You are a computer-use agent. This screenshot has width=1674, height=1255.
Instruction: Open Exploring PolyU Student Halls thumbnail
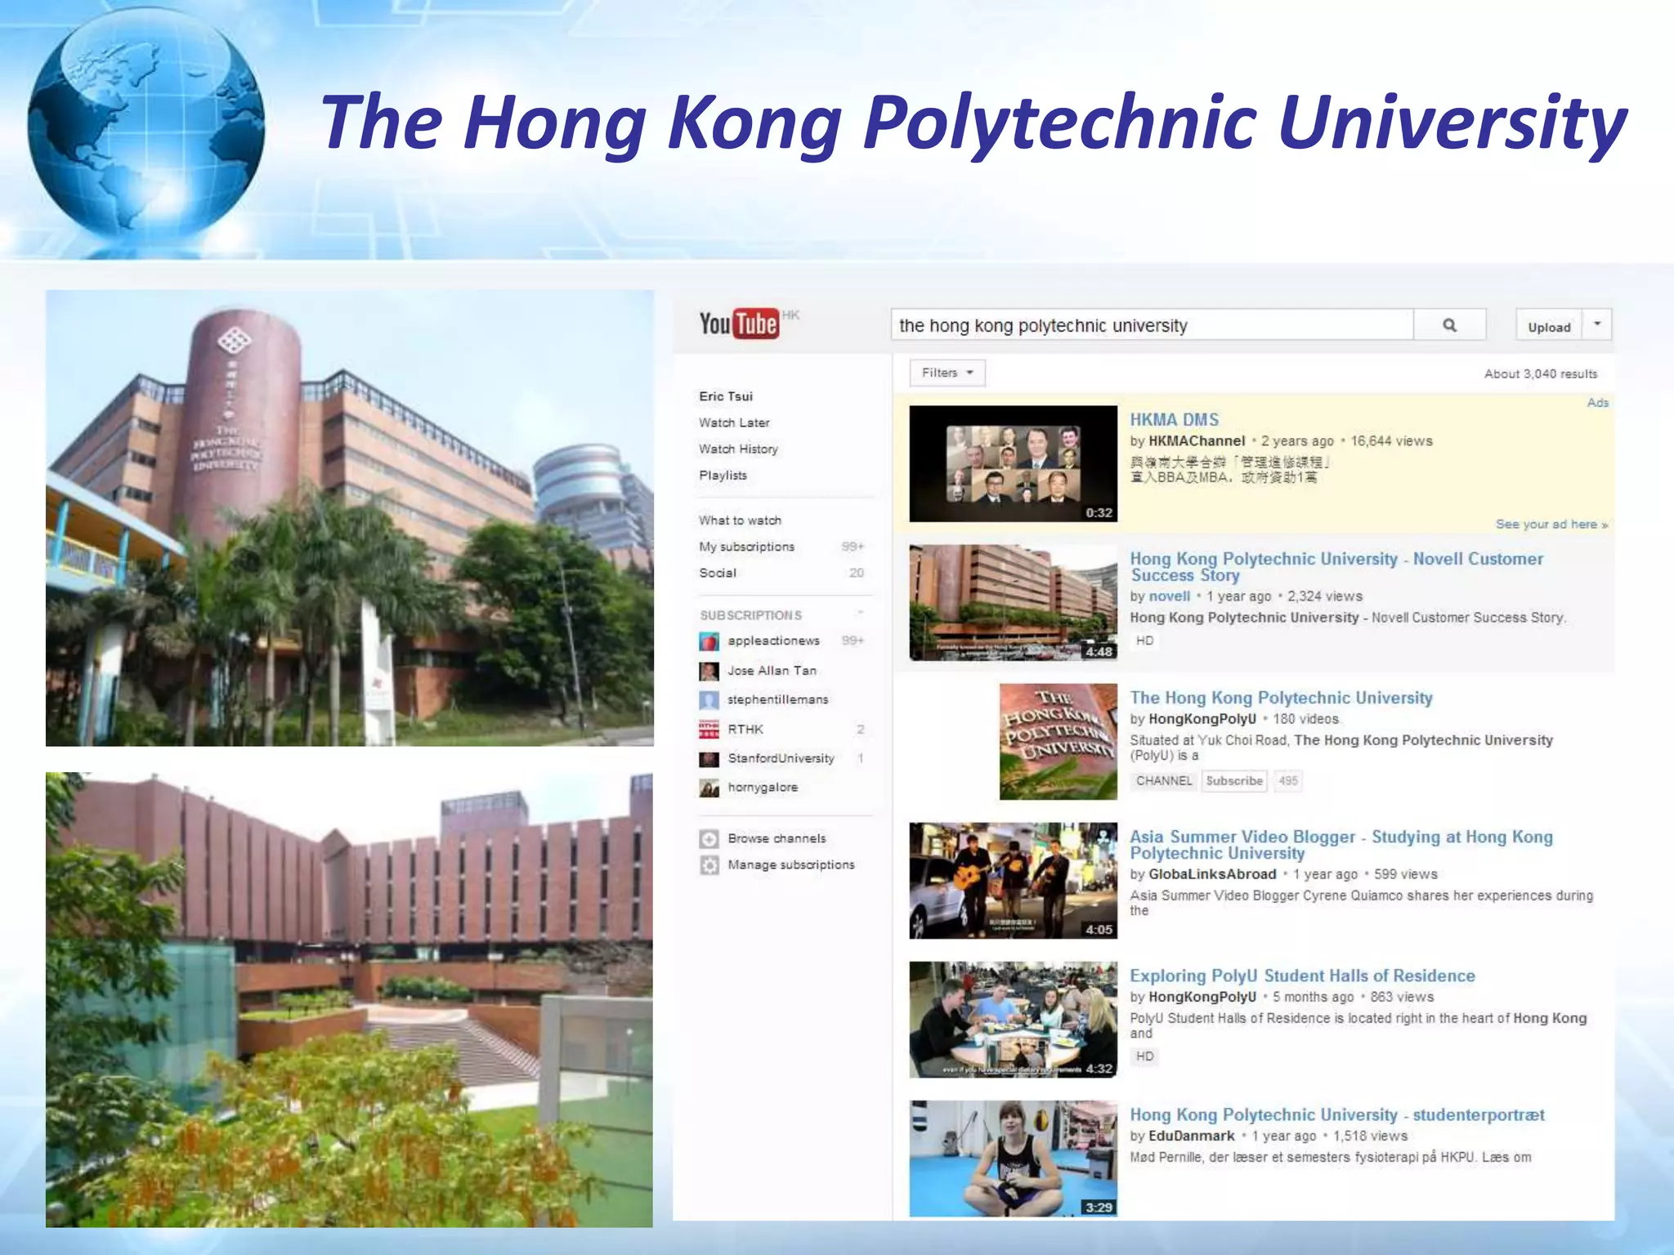click(x=1013, y=1019)
